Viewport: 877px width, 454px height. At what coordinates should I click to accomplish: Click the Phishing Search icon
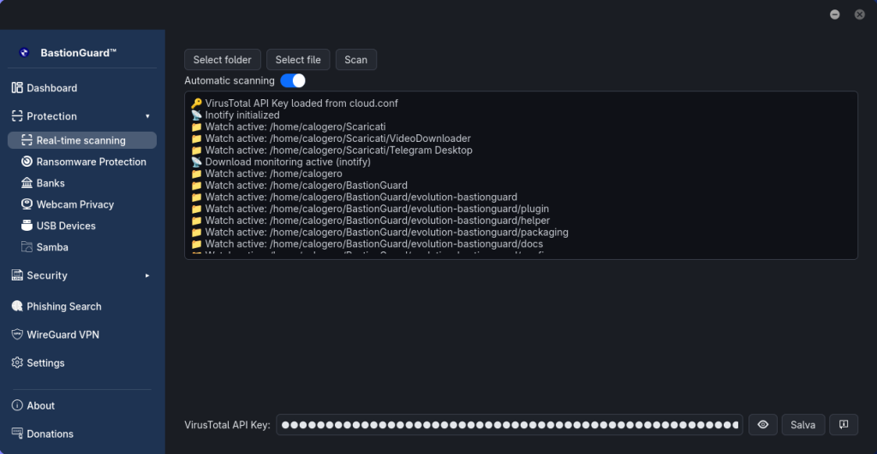17,306
